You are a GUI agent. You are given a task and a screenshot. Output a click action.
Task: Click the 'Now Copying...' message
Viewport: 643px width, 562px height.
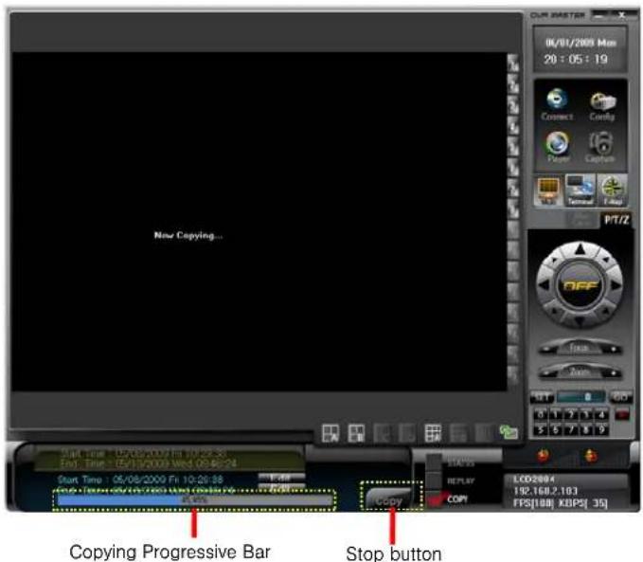tap(188, 235)
